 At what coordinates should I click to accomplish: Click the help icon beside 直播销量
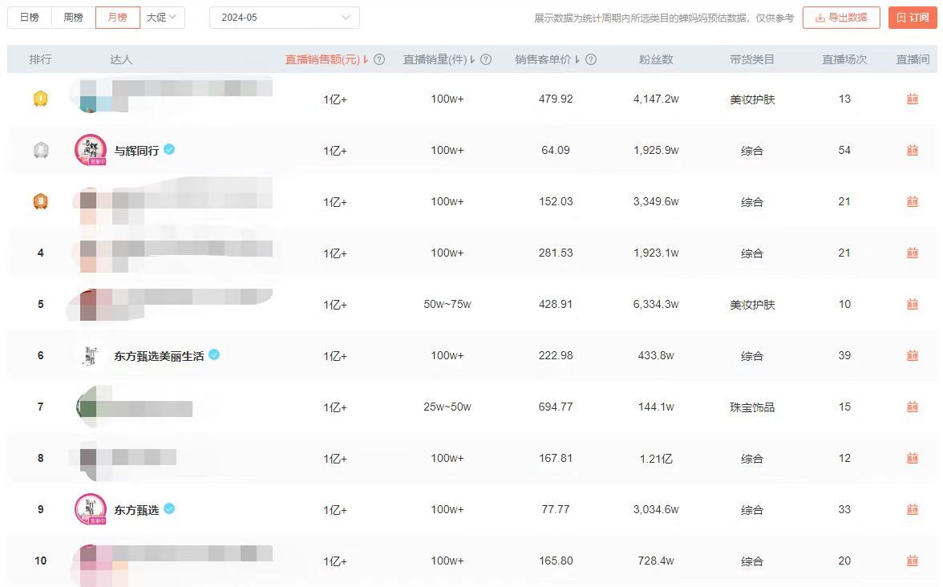[x=486, y=59]
